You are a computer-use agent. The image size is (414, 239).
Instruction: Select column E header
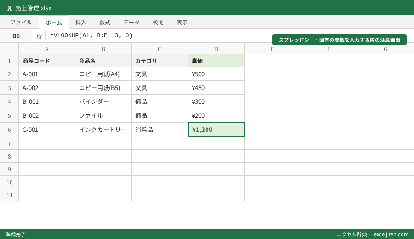[272, 49]
